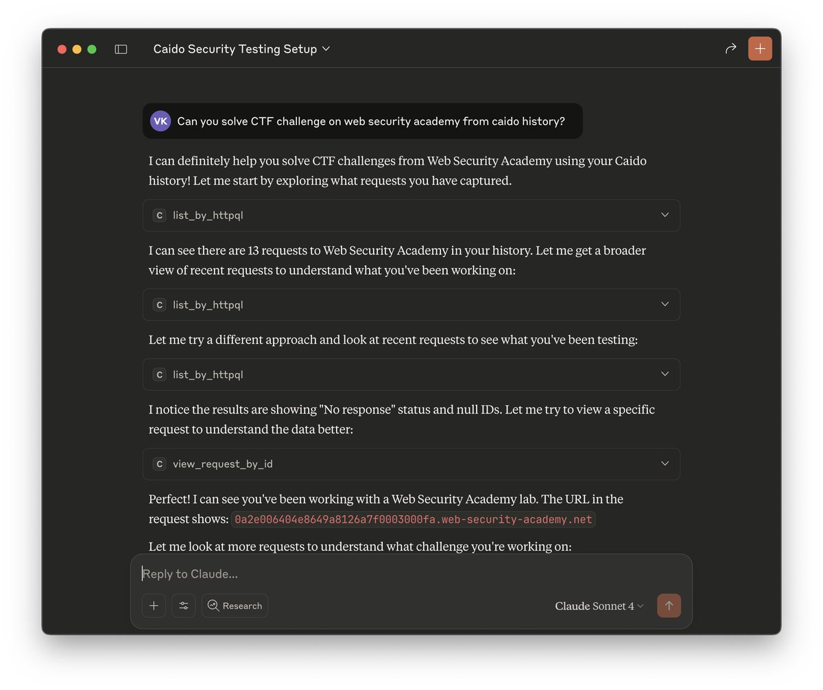Click the view_request_by_id label text
Screen dimensions: 823x690
tap(223, 464)
